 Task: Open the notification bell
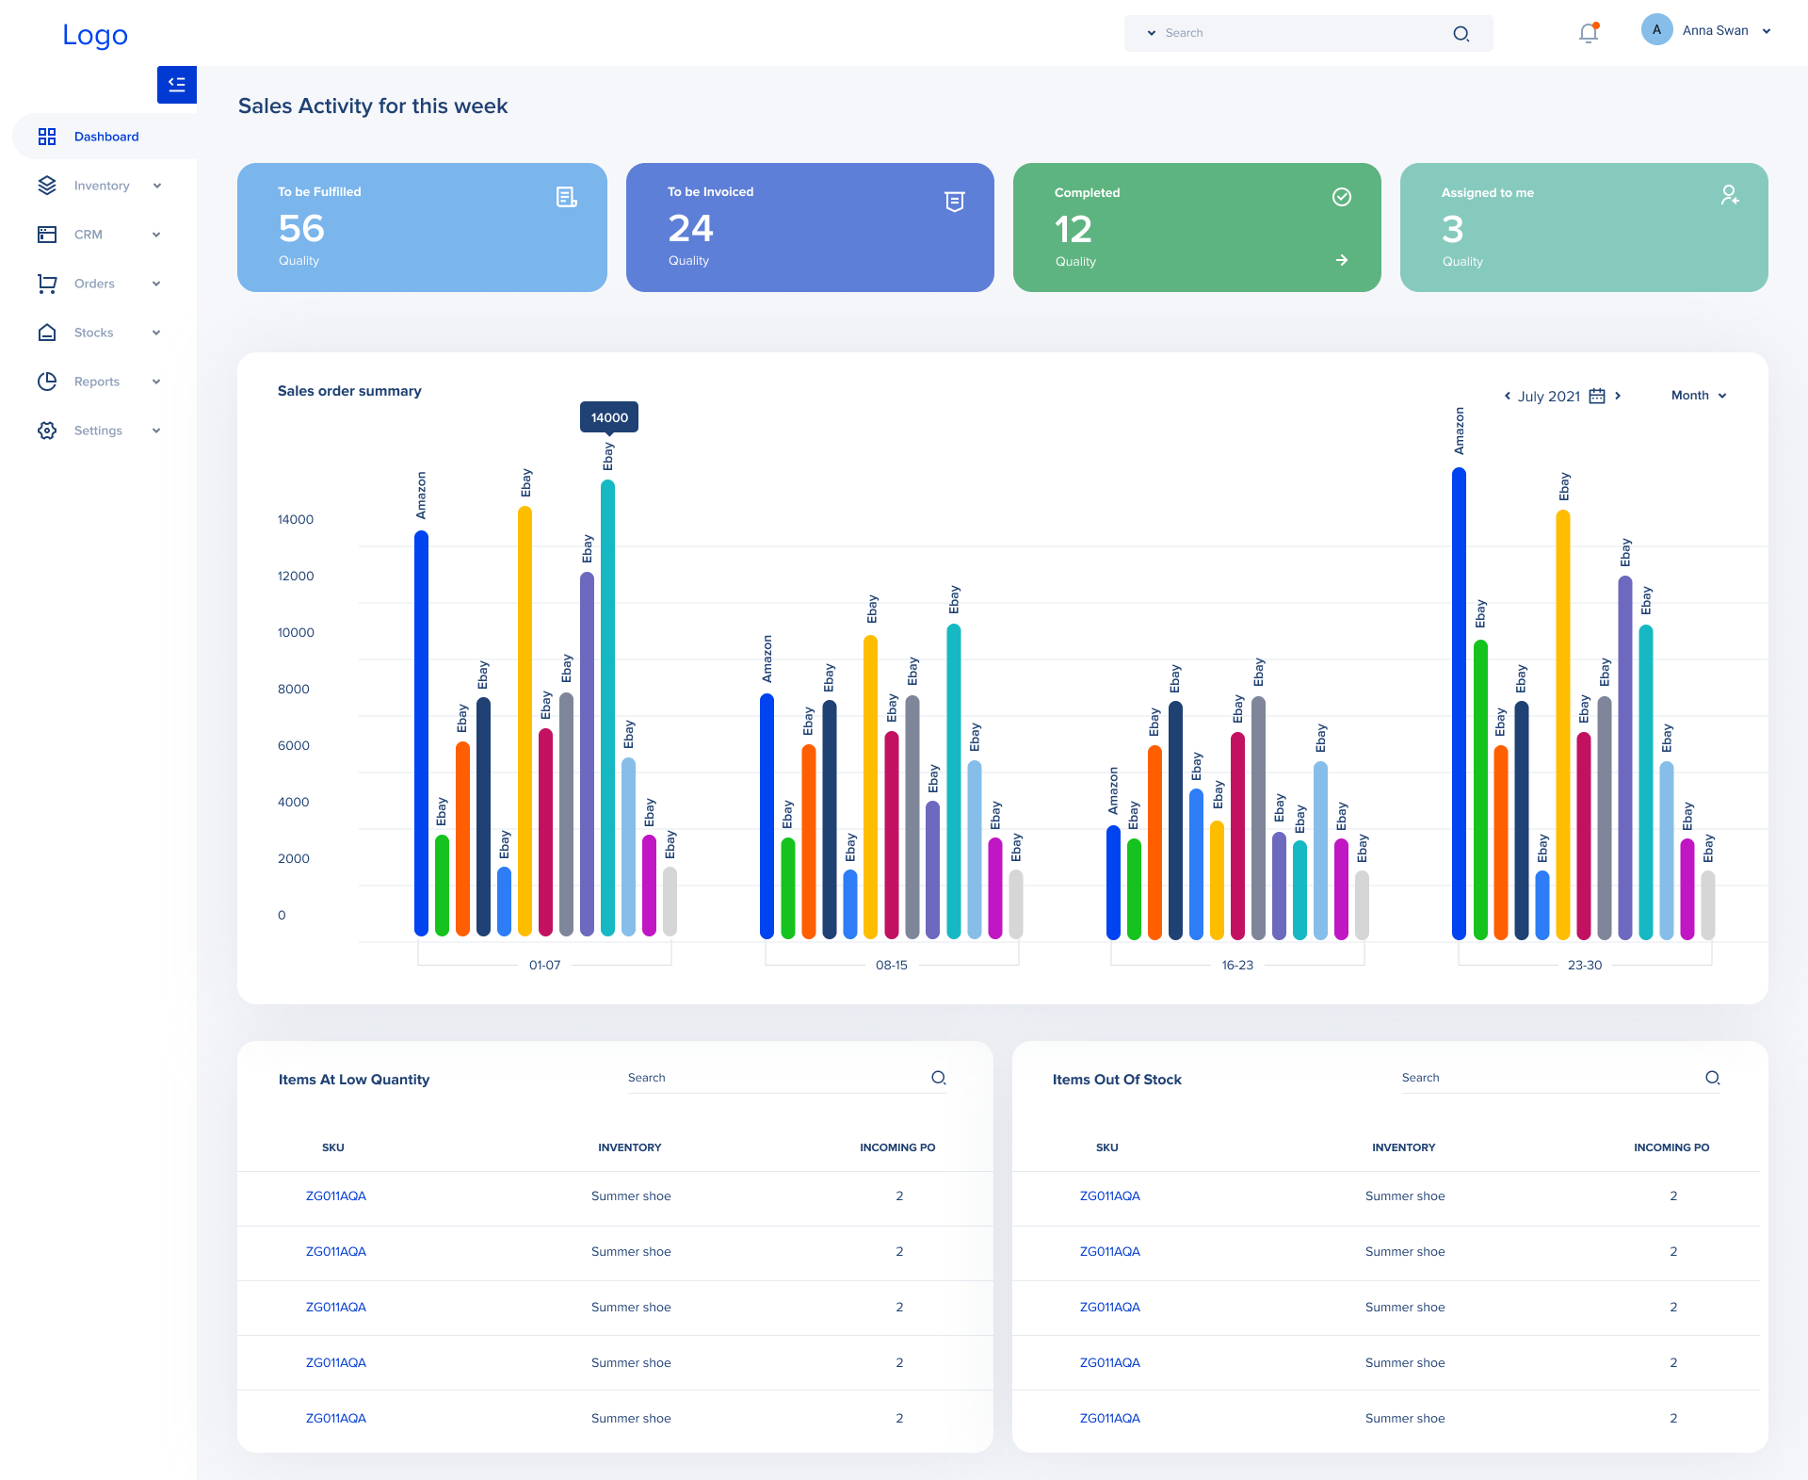coord(1589,32)
